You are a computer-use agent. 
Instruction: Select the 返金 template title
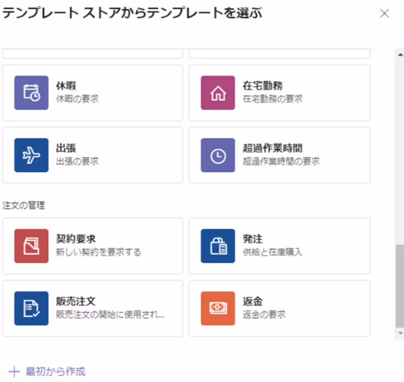pyautogui.click(x=253, y=302)
